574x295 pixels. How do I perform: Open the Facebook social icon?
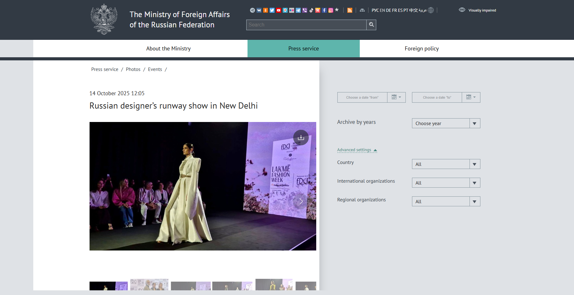tap(324, 10)
